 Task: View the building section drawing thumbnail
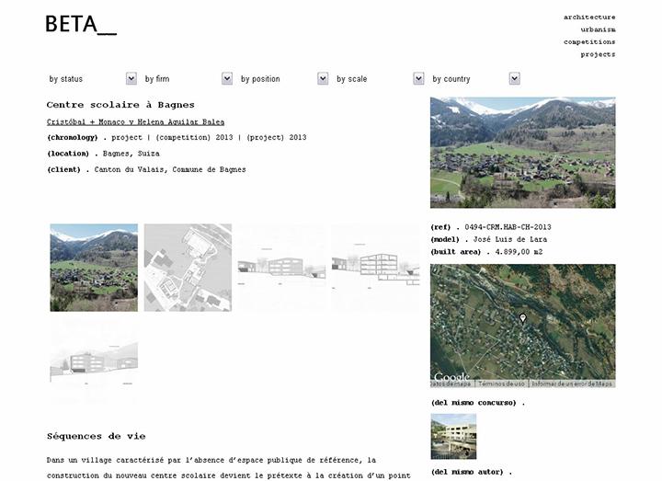[x=375, y=268]
